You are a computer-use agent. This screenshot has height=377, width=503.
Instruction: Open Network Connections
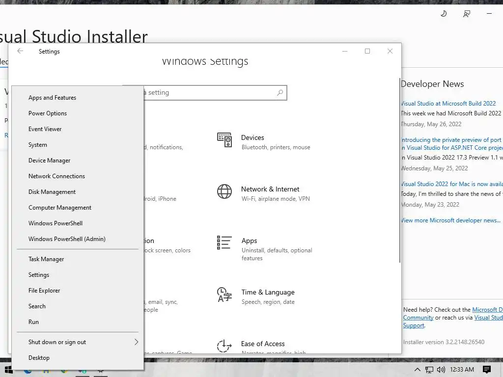[x=78, y=176]
